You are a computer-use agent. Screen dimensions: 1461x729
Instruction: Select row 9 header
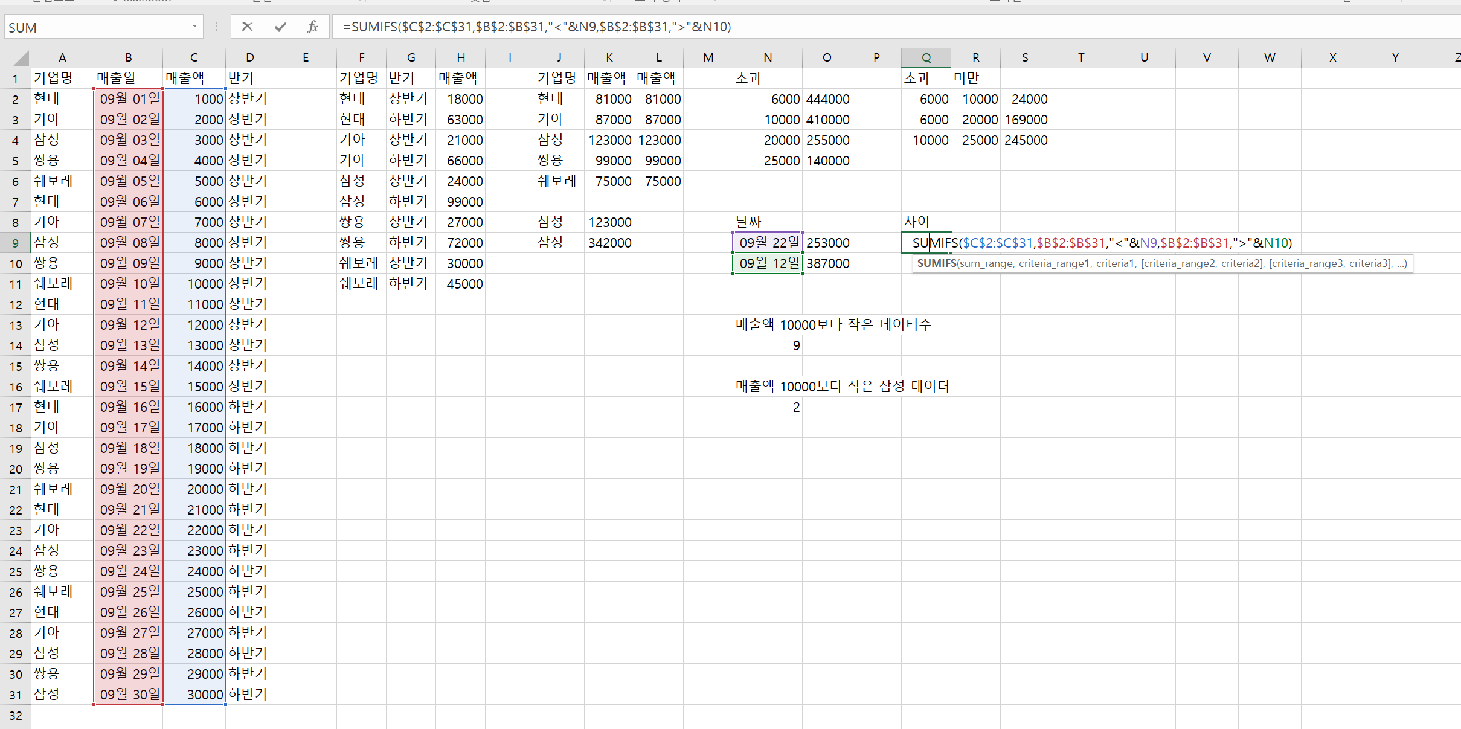16,243
